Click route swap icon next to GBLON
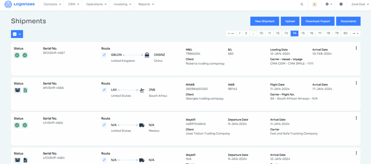 104,55
